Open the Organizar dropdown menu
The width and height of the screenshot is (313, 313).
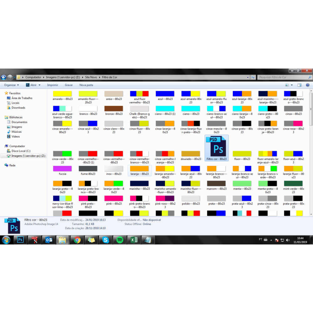[x=11, y=85]
